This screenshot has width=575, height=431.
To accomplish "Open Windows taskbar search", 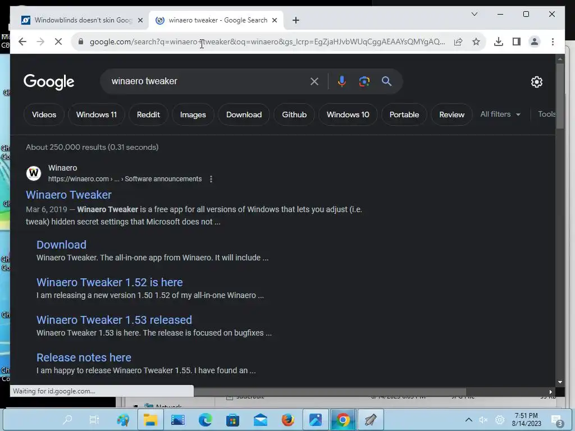I will click(x=67, y=420).
